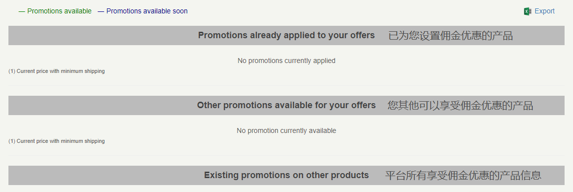The image size is (573, 192).
Task: Click divider line below the applied promotions section
Action: click(x=286, y=85)
